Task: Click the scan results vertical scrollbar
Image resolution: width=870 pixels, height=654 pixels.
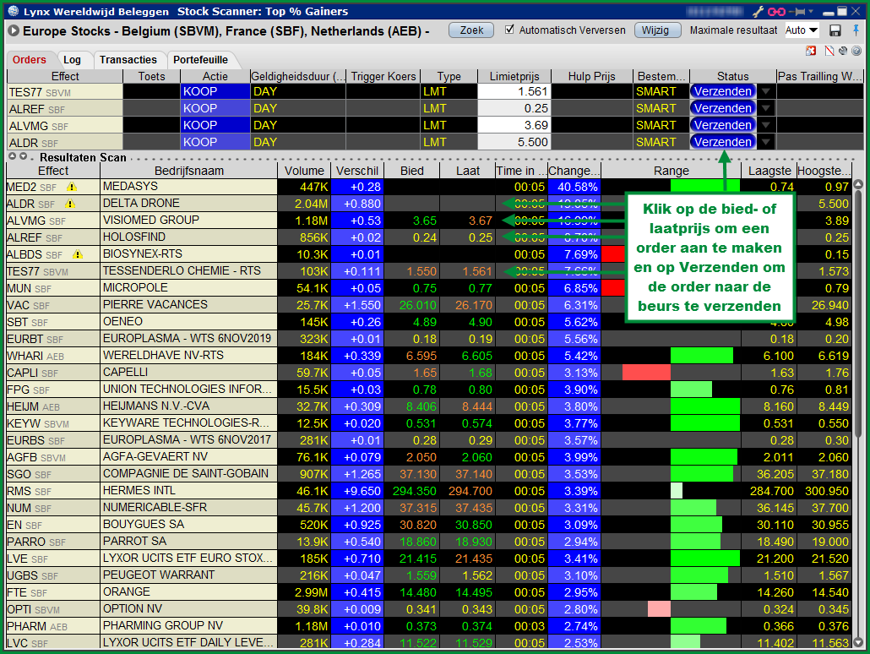Action: click(x=858, y=314)
